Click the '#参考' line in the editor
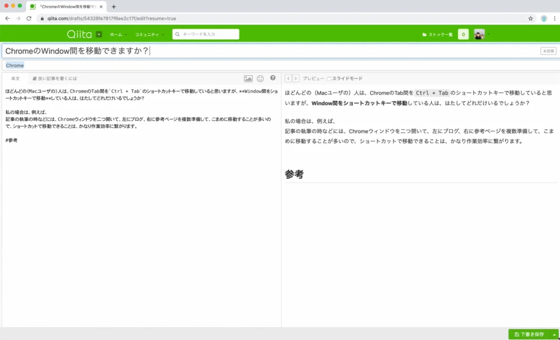 11,140
